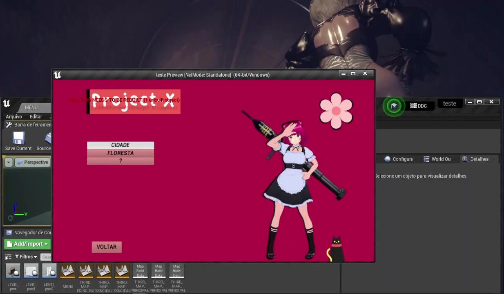Image resolution: width=504 pixels, height=294 pixels.
Task: Open the Arquivo menu
Action: point(14,117)
